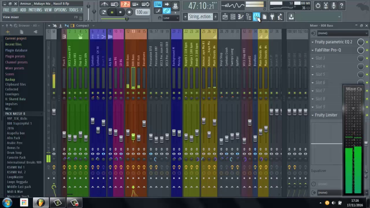
Task: Toggle Slot 3 enable knob in effects rack
Action: click(x=360, y=58)
